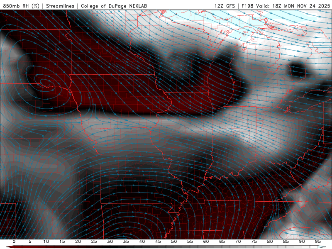The width and height of the screenshot is (332, 249).
Task: Click the colorbar label '75'
Action: (254, 242)
